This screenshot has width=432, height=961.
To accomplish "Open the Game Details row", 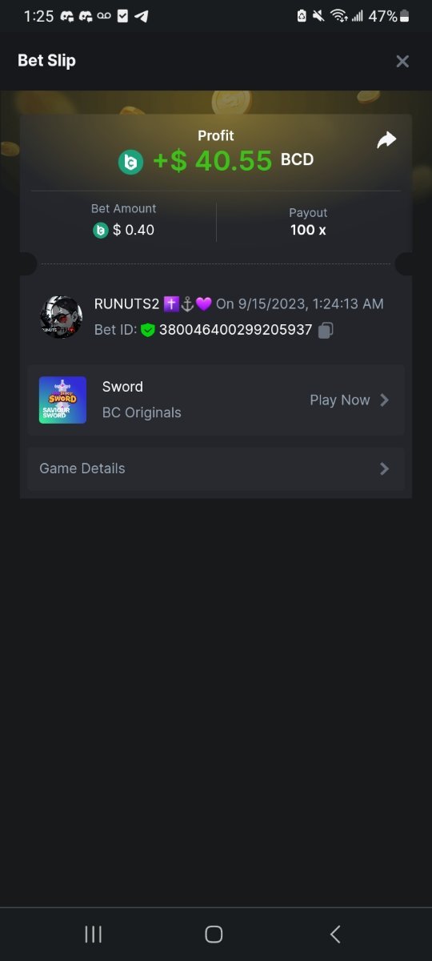I will click(x=216, y=468).
